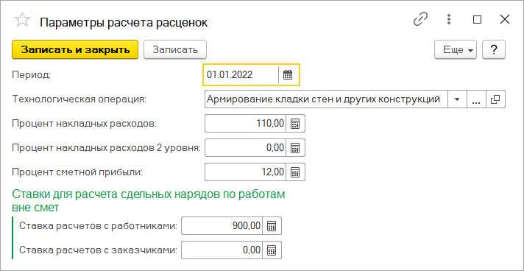The height and width of the screenshot is (271, 524).
Task: Open selected Технологическая операция record via square icon
Action: tap(495, 99)
